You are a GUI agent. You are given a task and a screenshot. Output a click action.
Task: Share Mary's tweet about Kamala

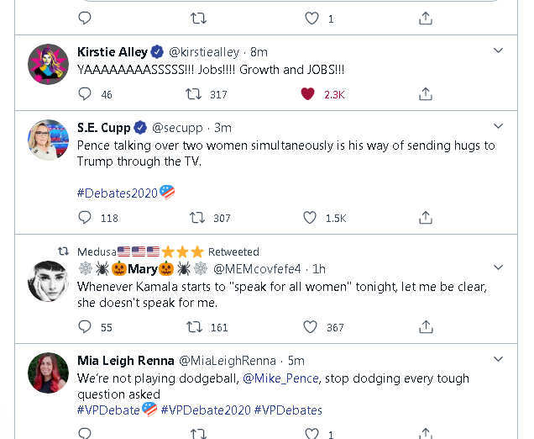(426, 327)
